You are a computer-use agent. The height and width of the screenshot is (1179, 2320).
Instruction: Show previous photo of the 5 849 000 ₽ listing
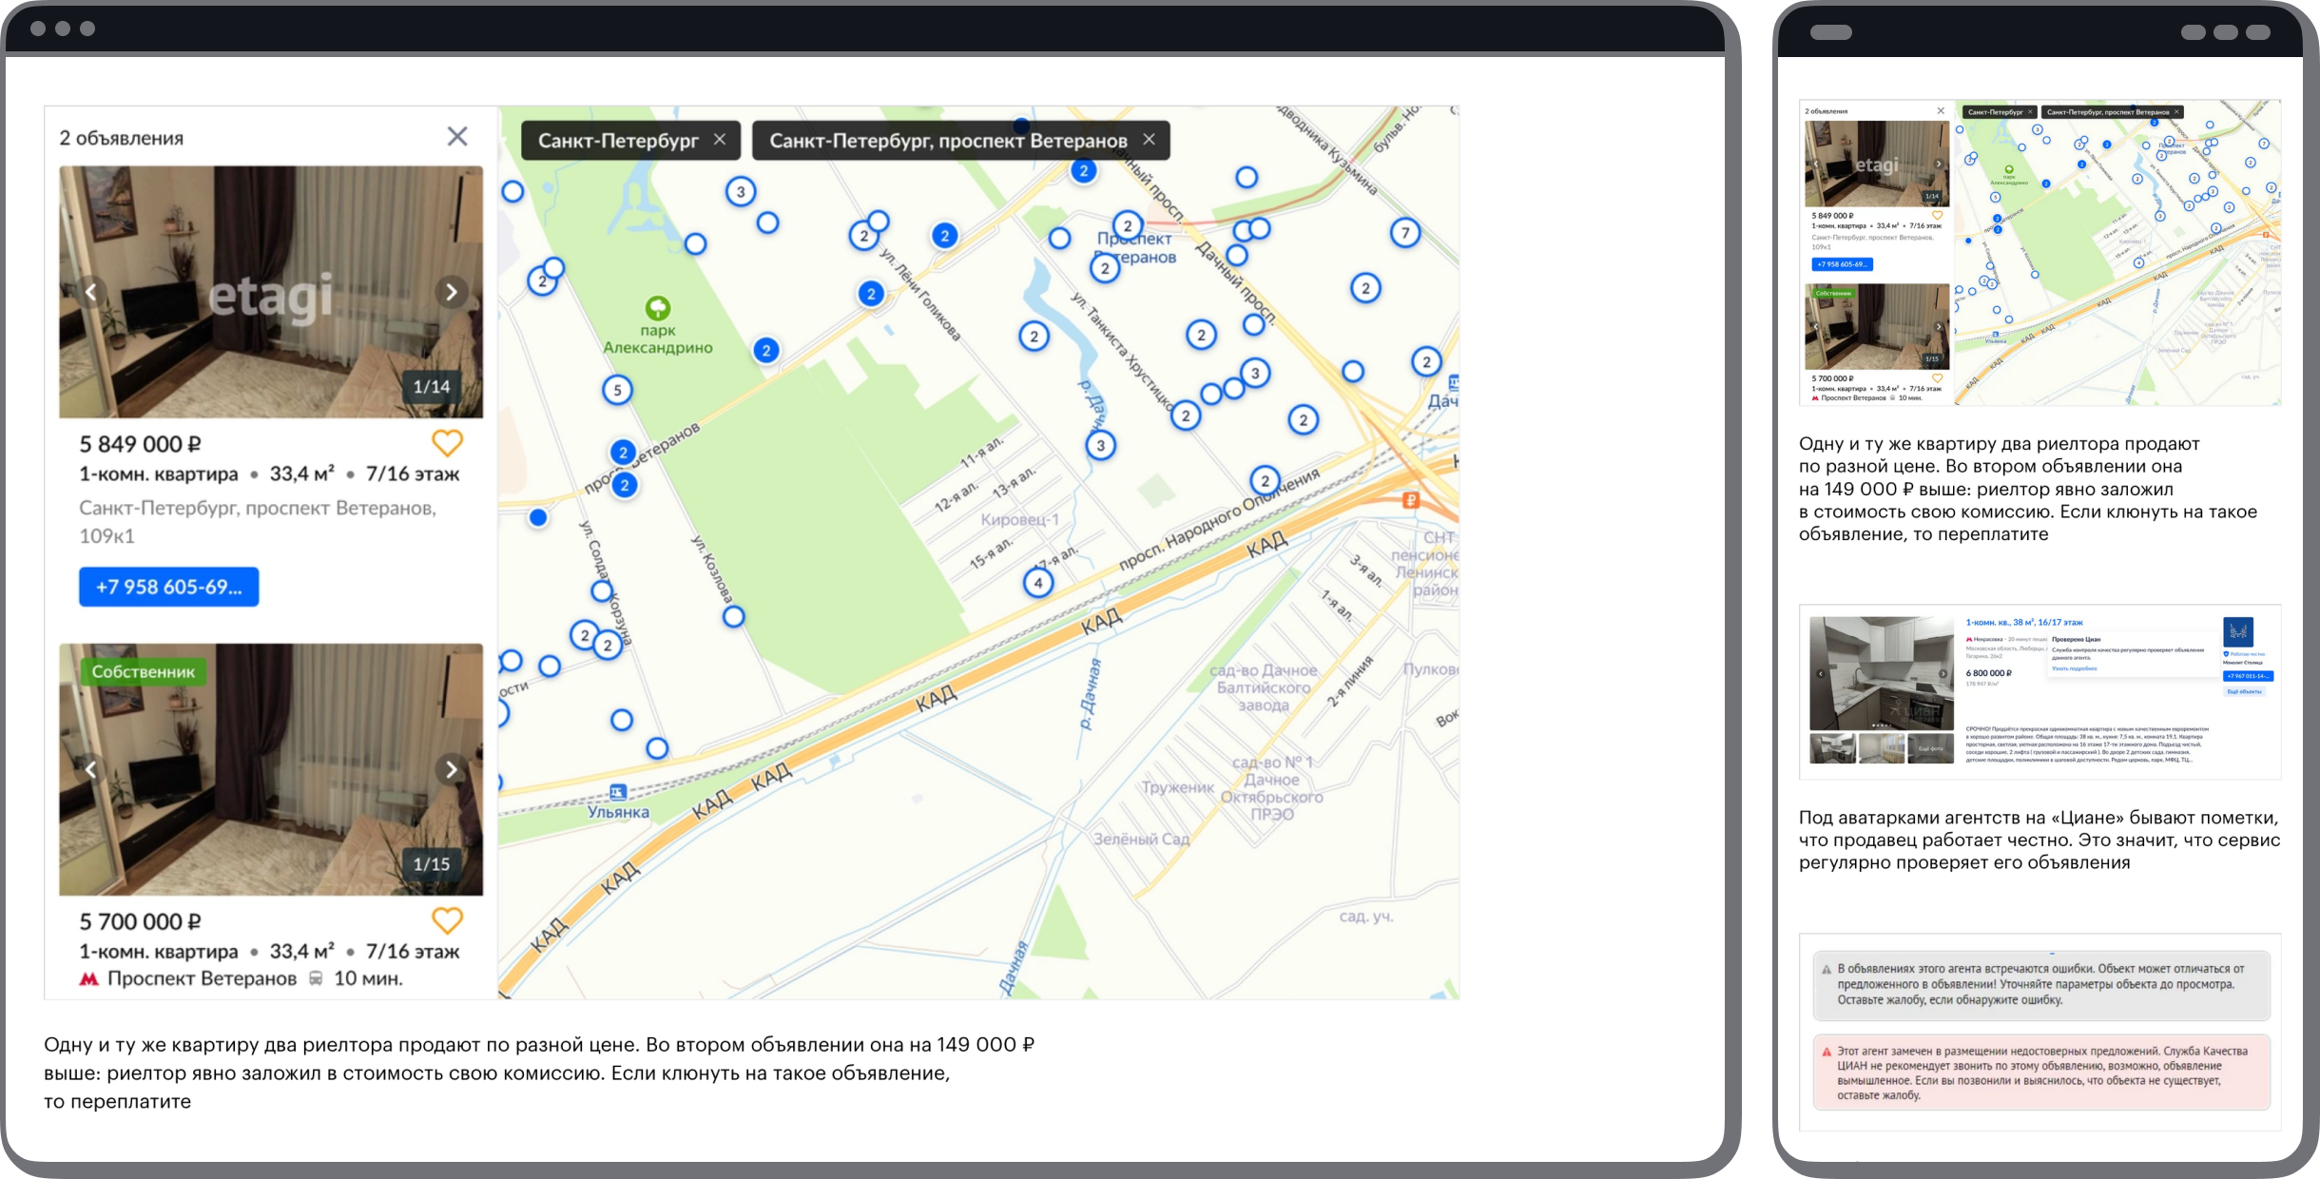pyautogui.click(x=91, y=292)
